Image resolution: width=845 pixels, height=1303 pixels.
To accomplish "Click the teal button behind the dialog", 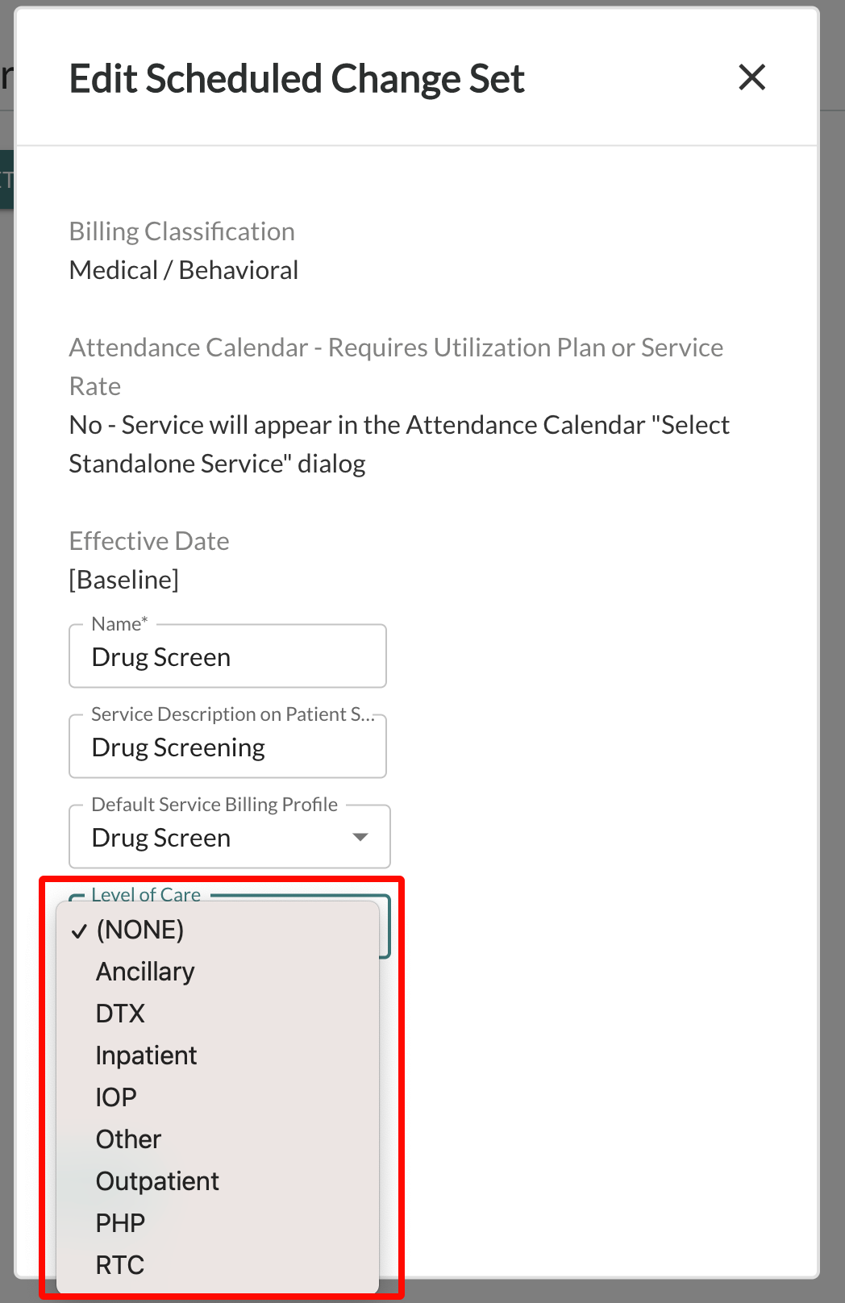I will 6,179.
